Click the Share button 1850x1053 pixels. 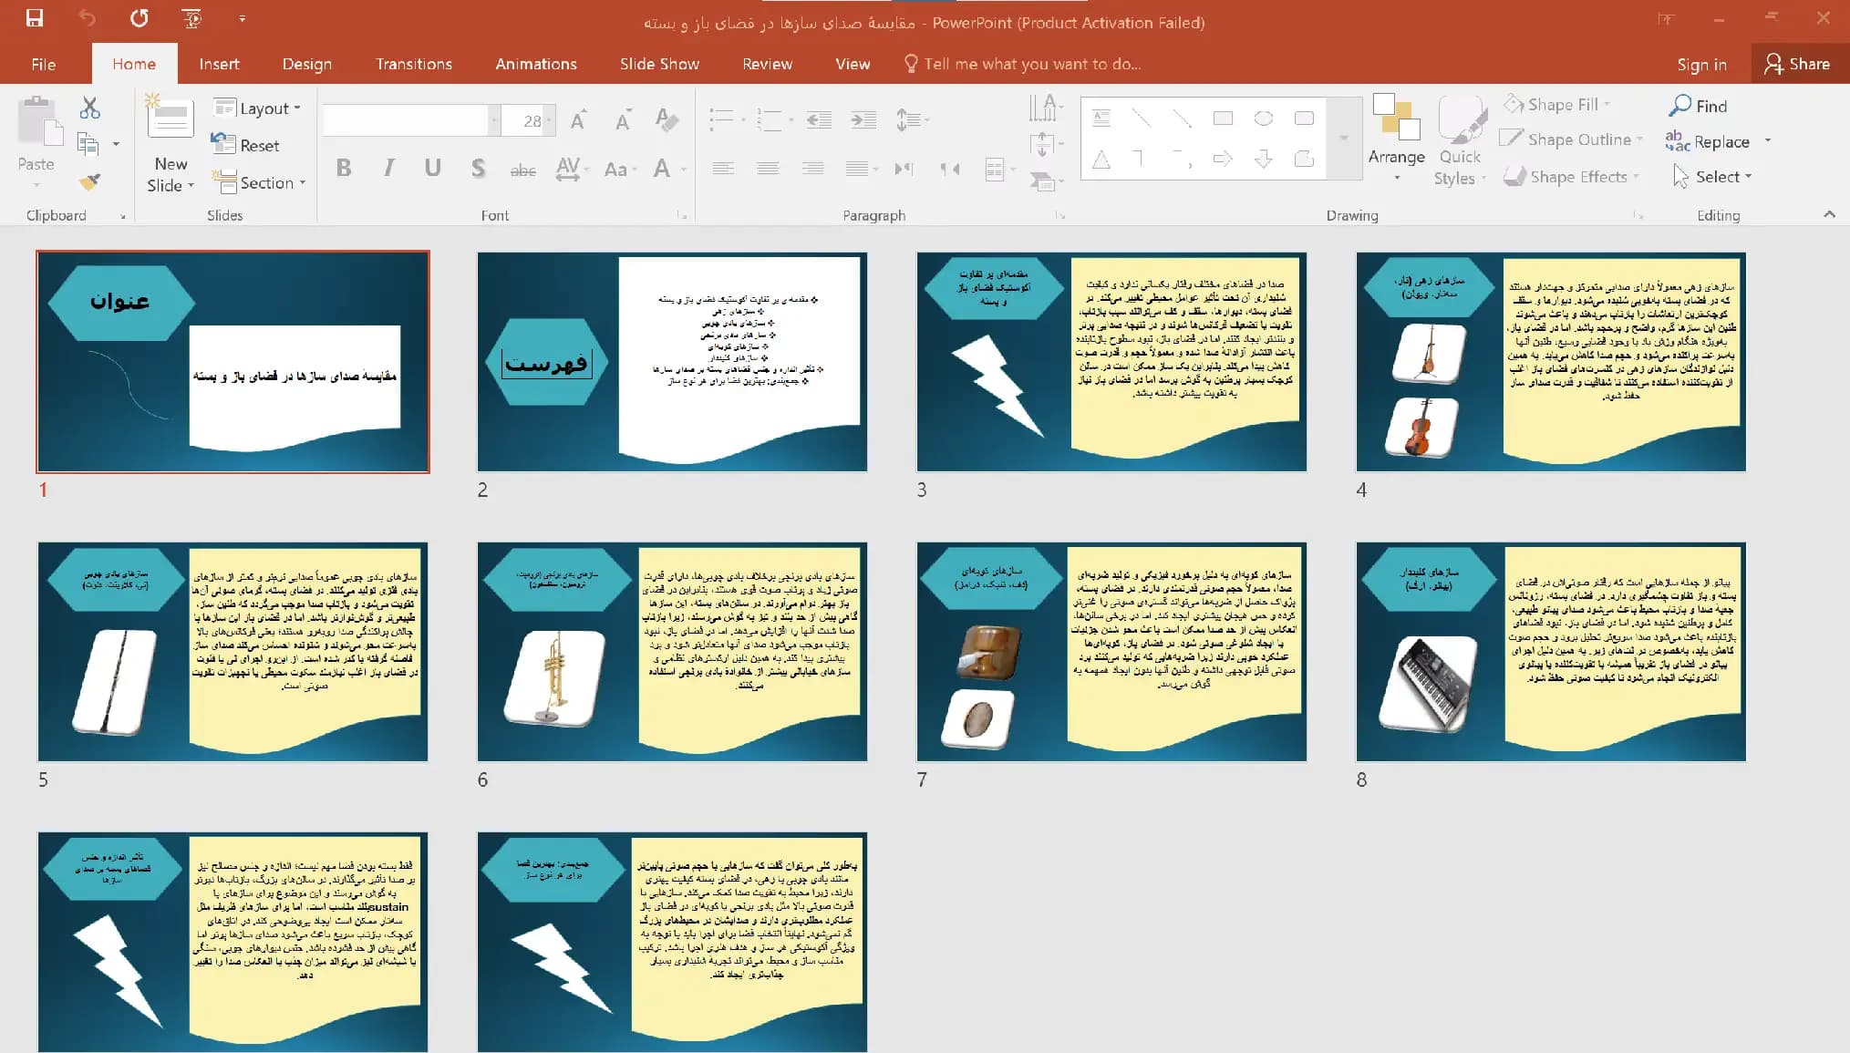pyautogui.click(x=1798, y=64)
